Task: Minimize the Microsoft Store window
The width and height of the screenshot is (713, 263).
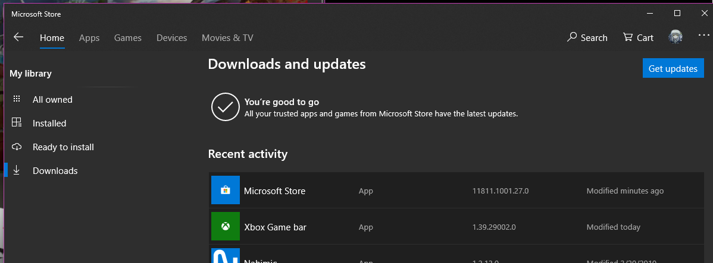Action: pos(651,14)
